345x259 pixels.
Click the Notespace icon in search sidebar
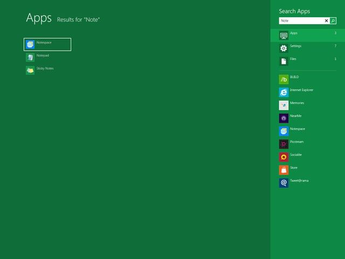(x=284, y=131)
